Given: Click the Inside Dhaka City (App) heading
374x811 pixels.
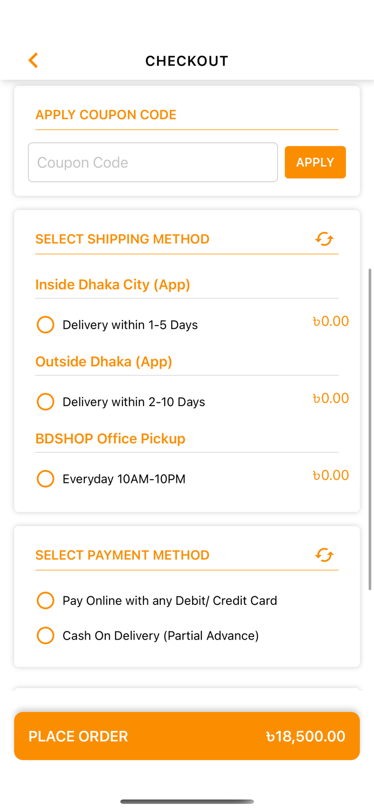Looking at the screenshot, I should (x=113, y=284).
